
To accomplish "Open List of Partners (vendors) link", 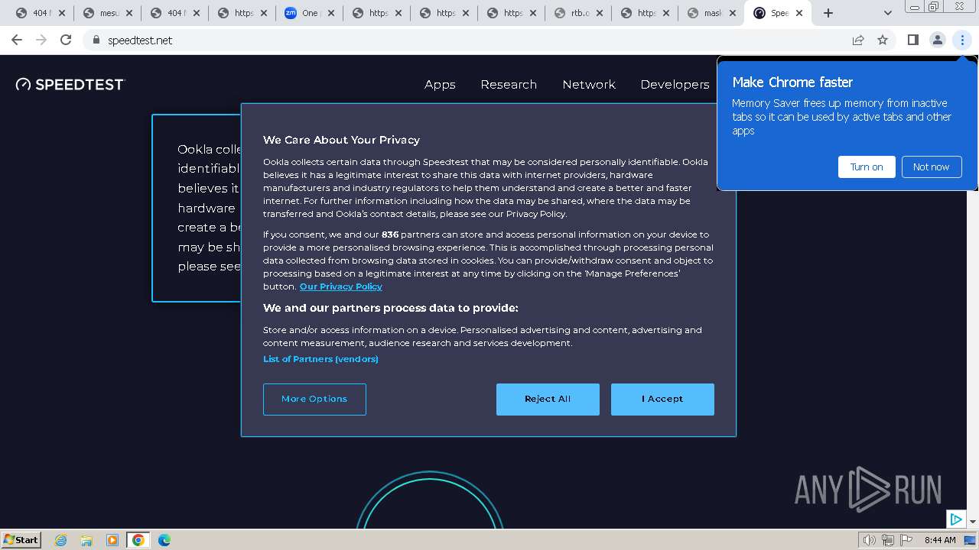I will [320, 359].
